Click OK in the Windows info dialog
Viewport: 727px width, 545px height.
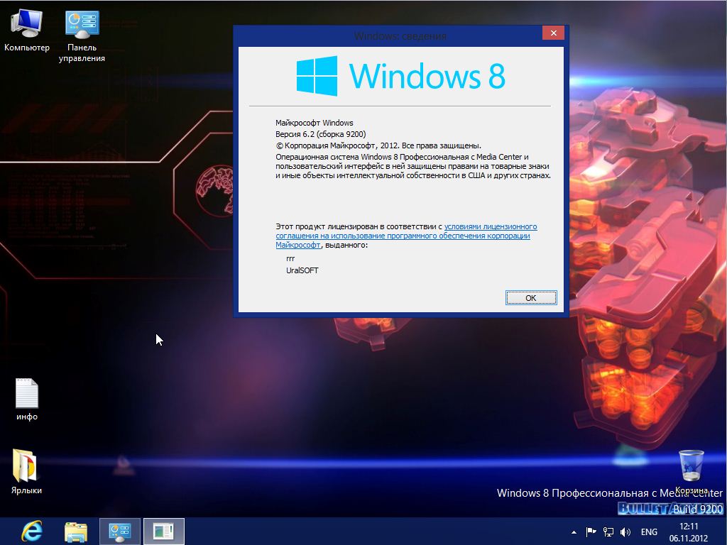point(531,298)
